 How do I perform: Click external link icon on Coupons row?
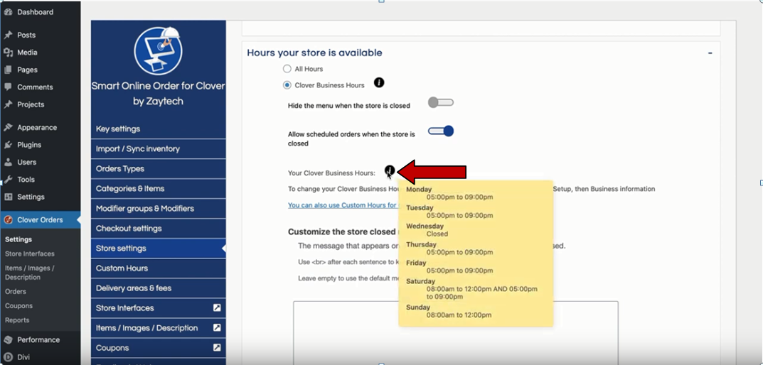tap(217, 347)
